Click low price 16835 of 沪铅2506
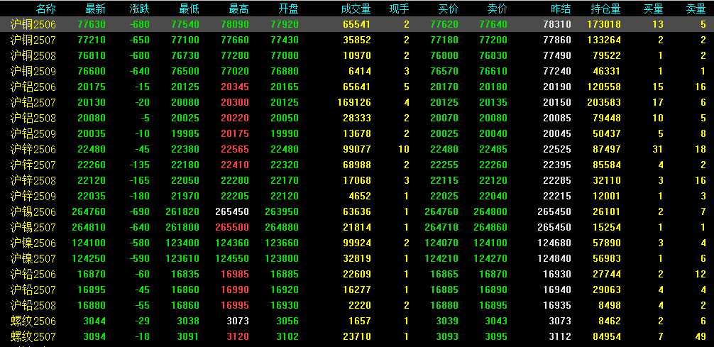Viewport: 714px width, 347px height. [185, 274]
